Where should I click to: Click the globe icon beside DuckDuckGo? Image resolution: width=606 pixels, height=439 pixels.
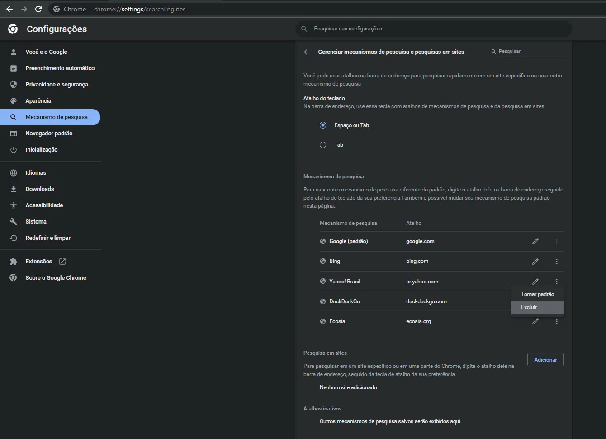click(323, 301)
